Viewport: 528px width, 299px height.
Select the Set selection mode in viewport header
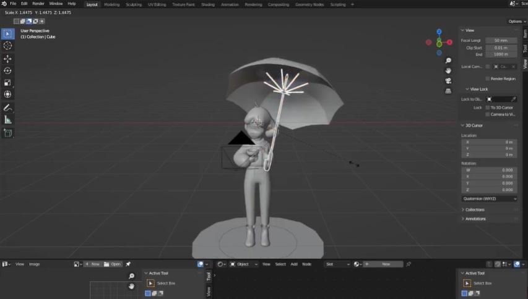16,21
